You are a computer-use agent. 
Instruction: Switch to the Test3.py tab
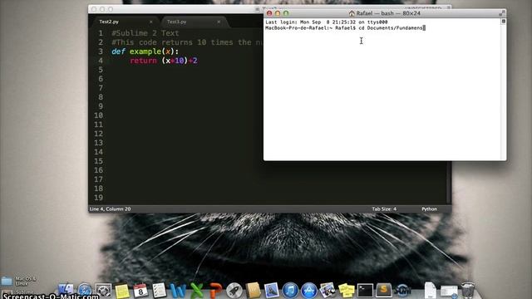[176, 22]
